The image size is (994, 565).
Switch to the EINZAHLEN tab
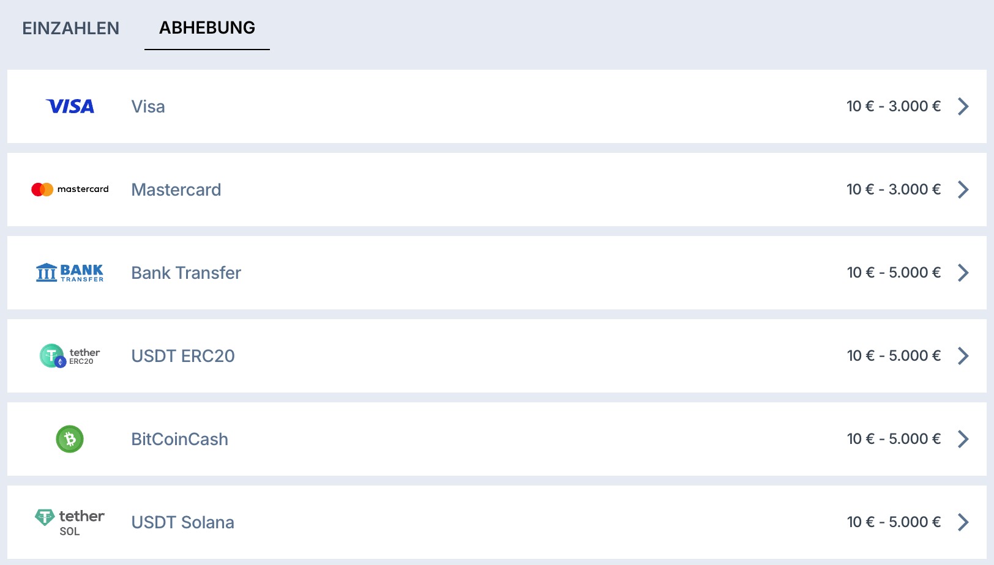(71, 28)
